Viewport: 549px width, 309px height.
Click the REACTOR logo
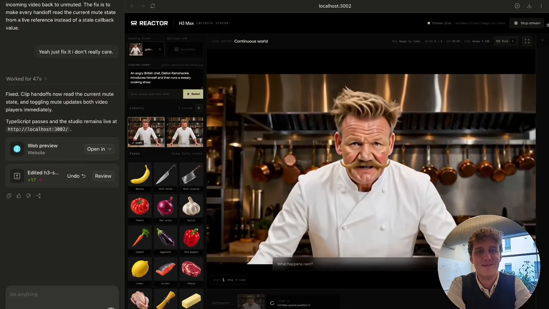coord(149,23)
